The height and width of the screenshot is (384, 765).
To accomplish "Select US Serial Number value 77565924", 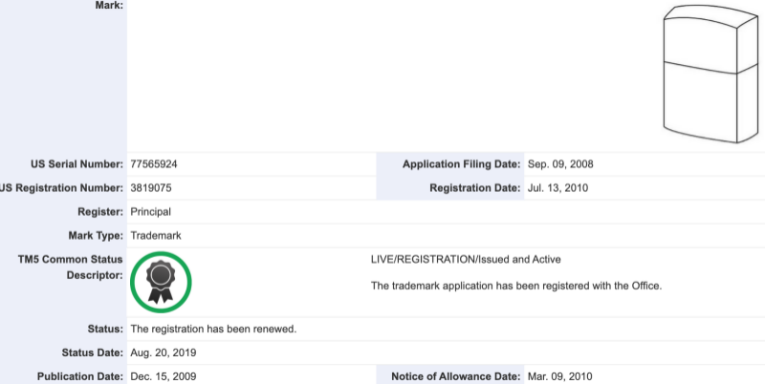I will coord(154,164).
